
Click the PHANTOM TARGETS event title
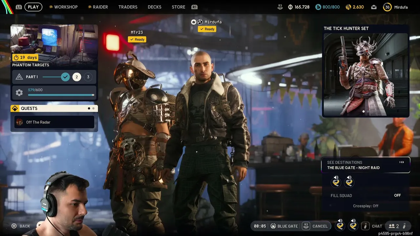(31, 65)
